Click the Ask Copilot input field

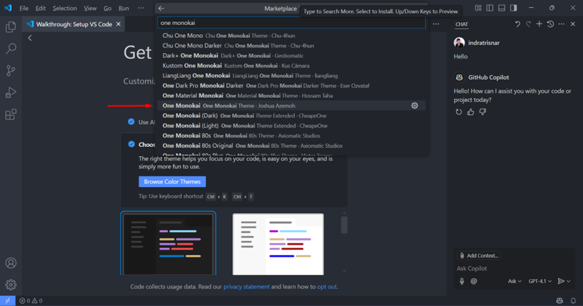click(514, 268)
